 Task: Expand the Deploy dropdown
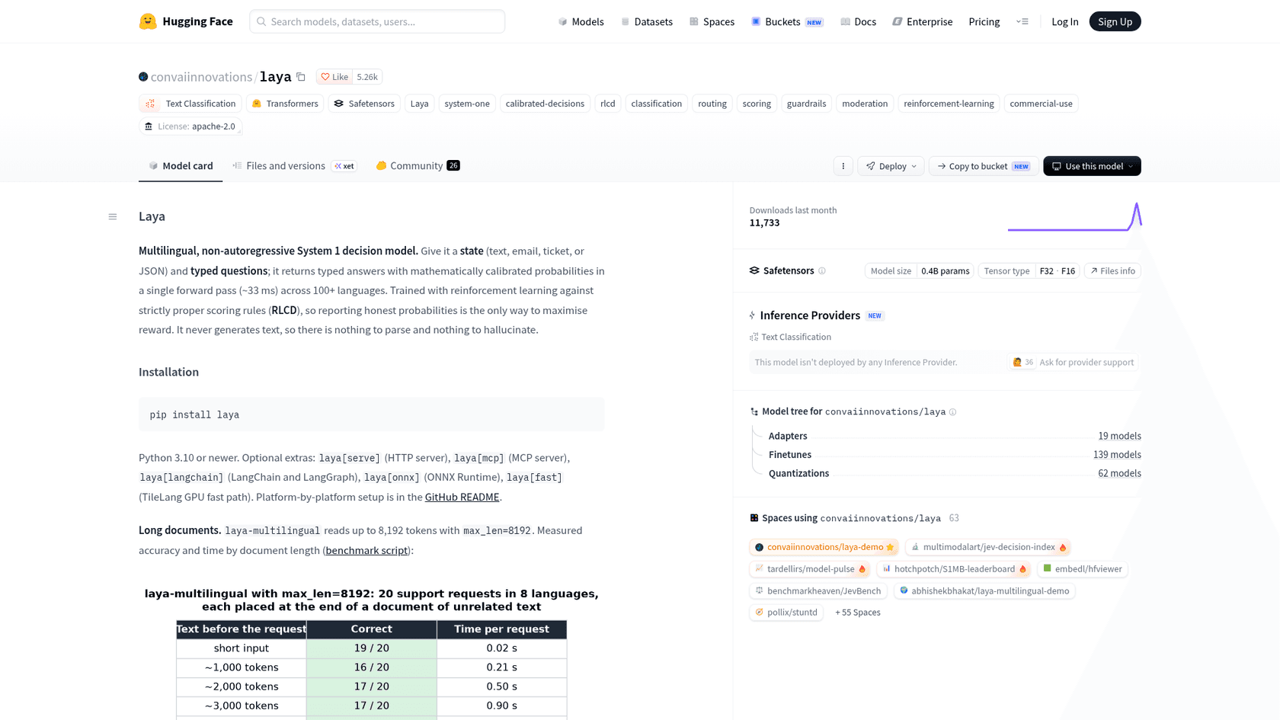coord(891,166)
